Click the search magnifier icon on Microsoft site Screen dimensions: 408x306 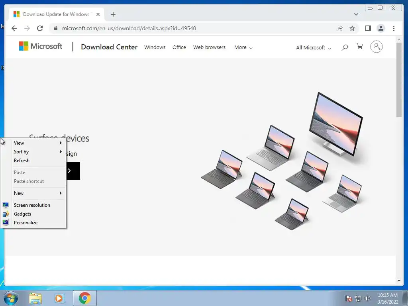pos(345,47)
